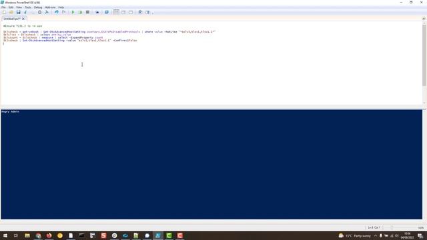Show script pane at the top layout
Image resolution: width=427 pixels, height=240 pixels.
pos(116,12)
